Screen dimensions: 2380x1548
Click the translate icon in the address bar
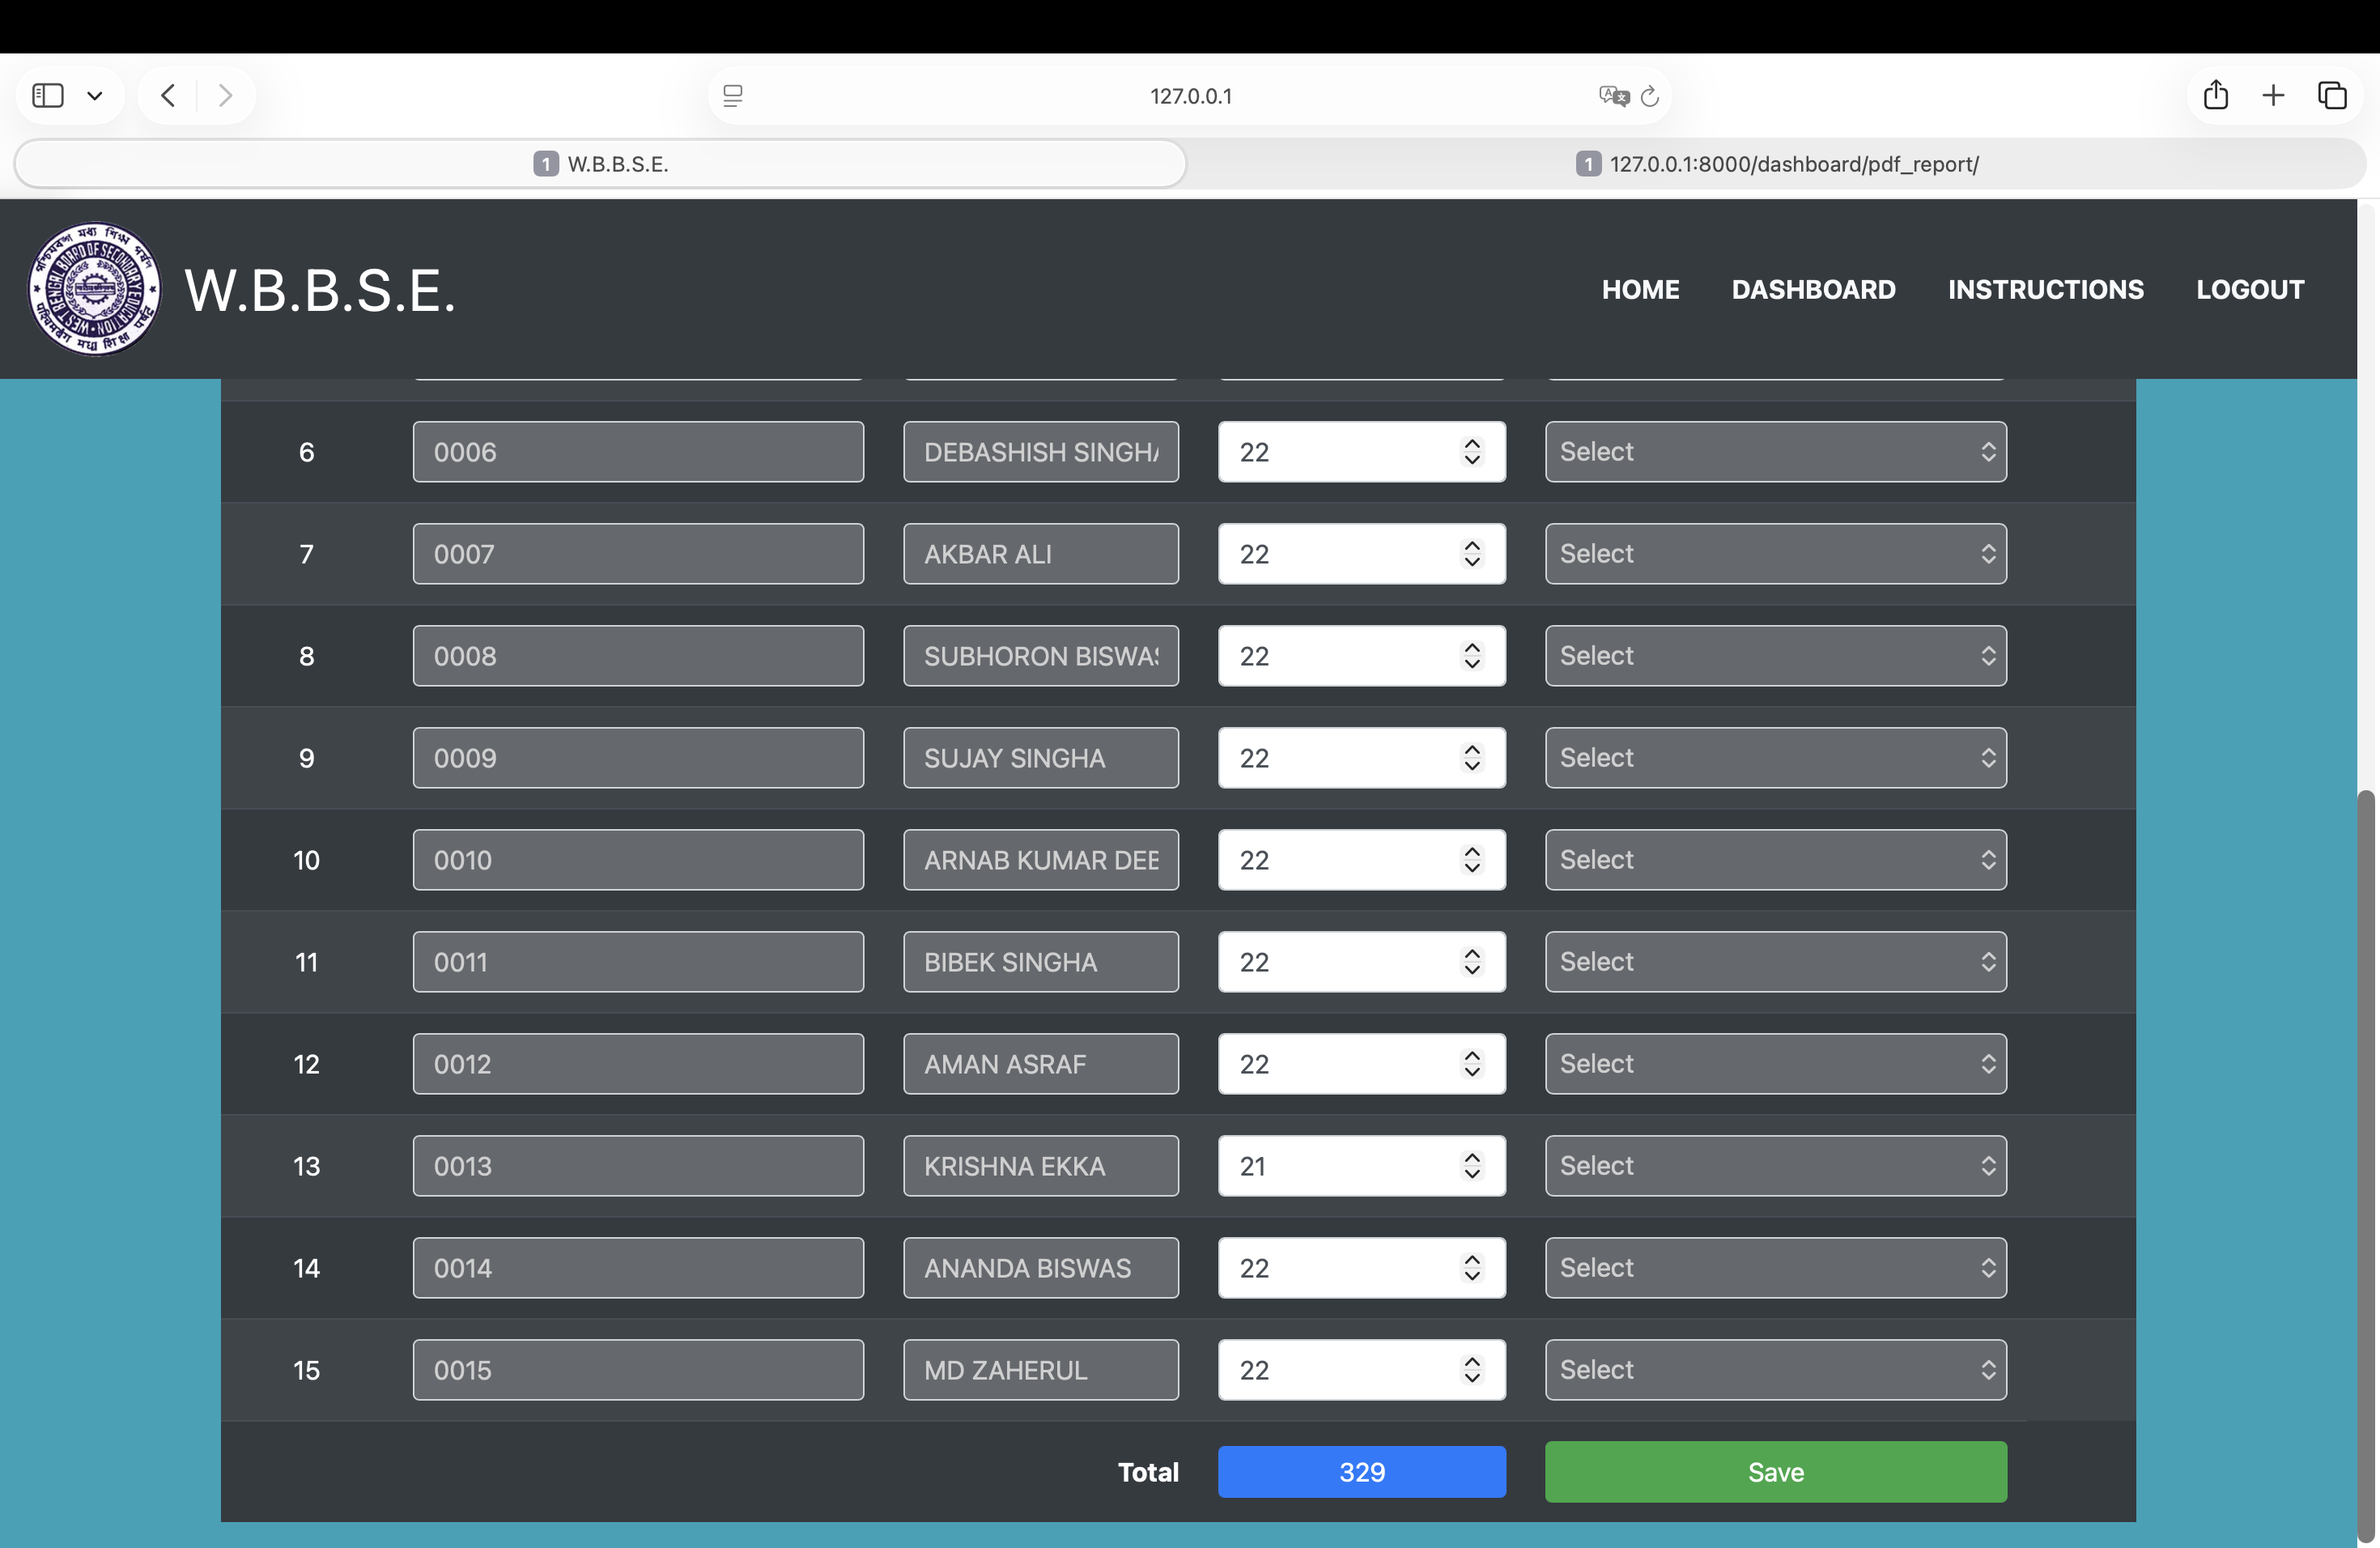pyautogui.click(x=1613, y=96)
